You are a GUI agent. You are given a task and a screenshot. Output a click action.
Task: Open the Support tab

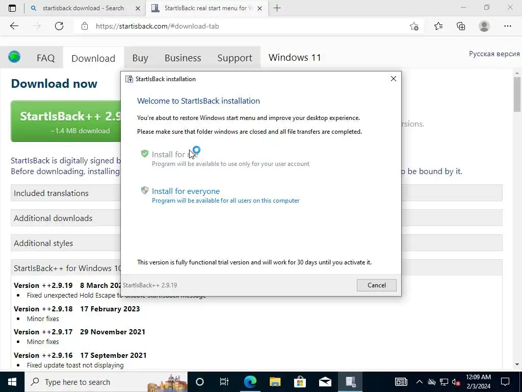pos(234,58)
